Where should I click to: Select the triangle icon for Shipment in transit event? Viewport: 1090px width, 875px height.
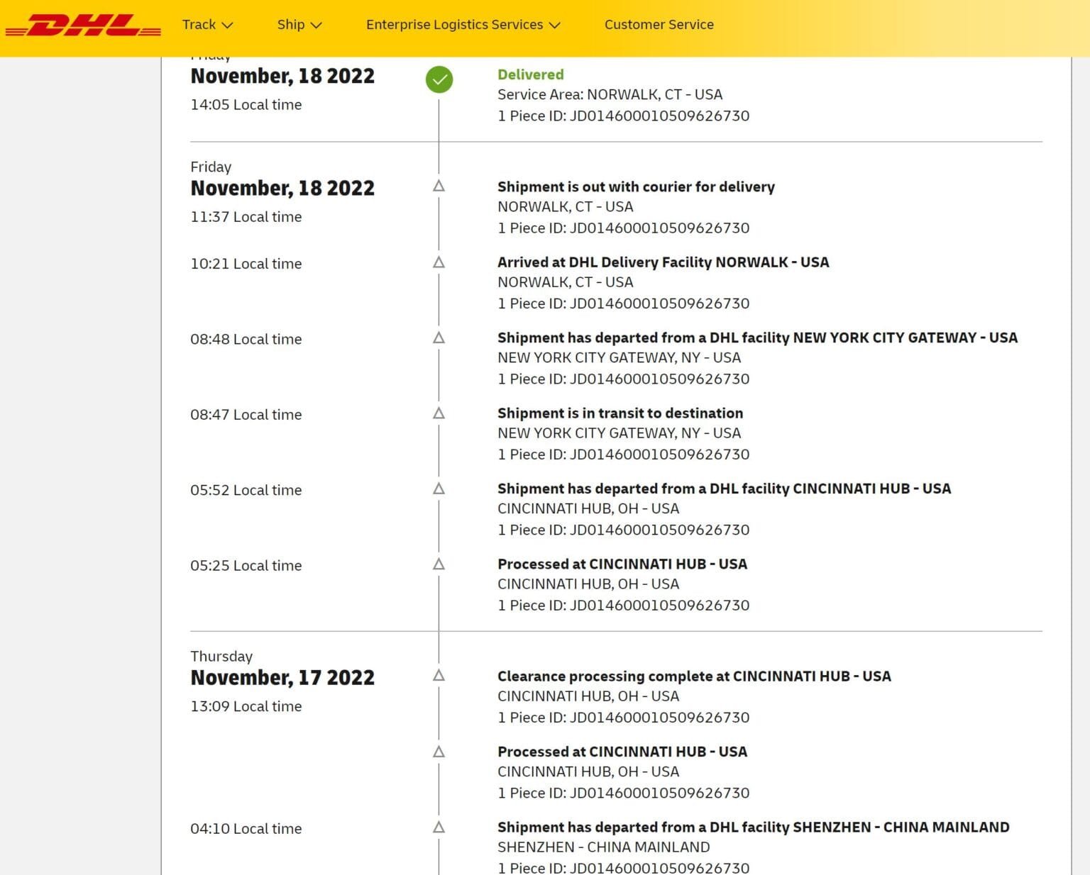point(439,413)
